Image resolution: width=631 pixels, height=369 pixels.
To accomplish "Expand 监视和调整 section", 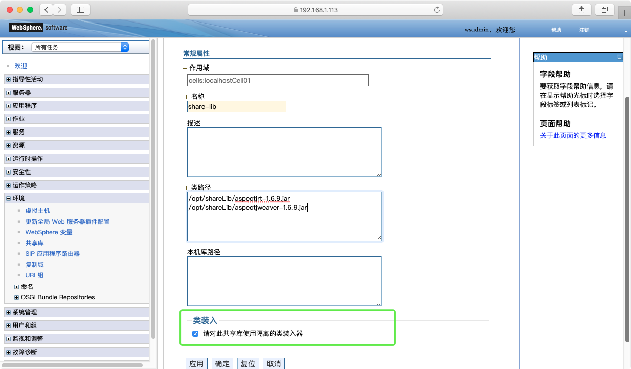I will pos(8,339).
